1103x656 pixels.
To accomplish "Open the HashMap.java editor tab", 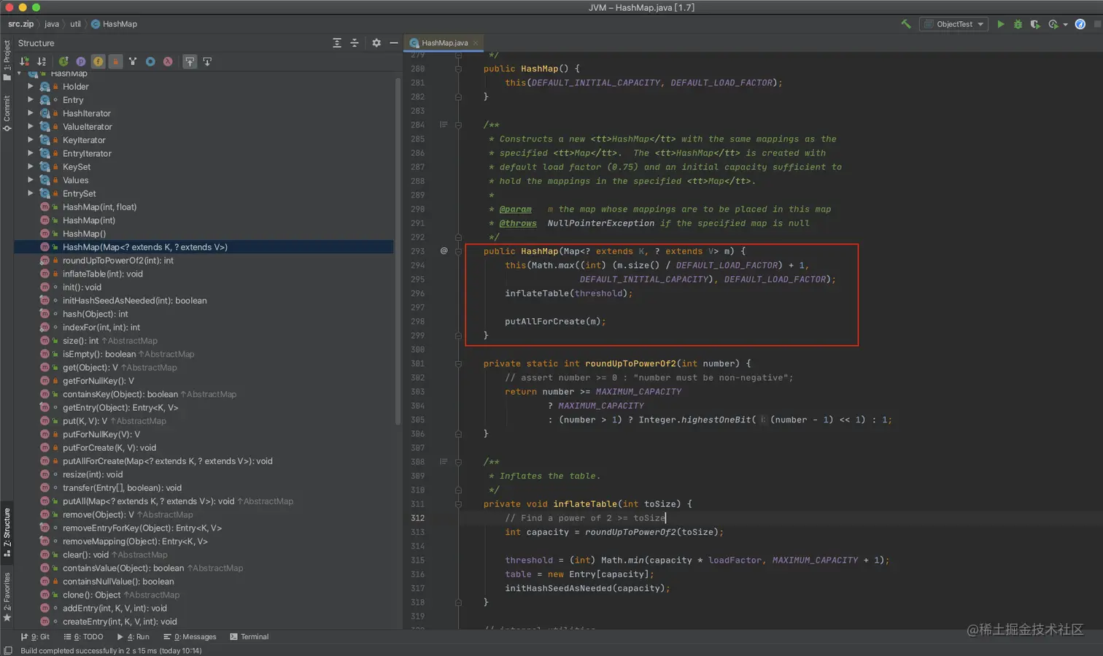I will tap(444, 43).
